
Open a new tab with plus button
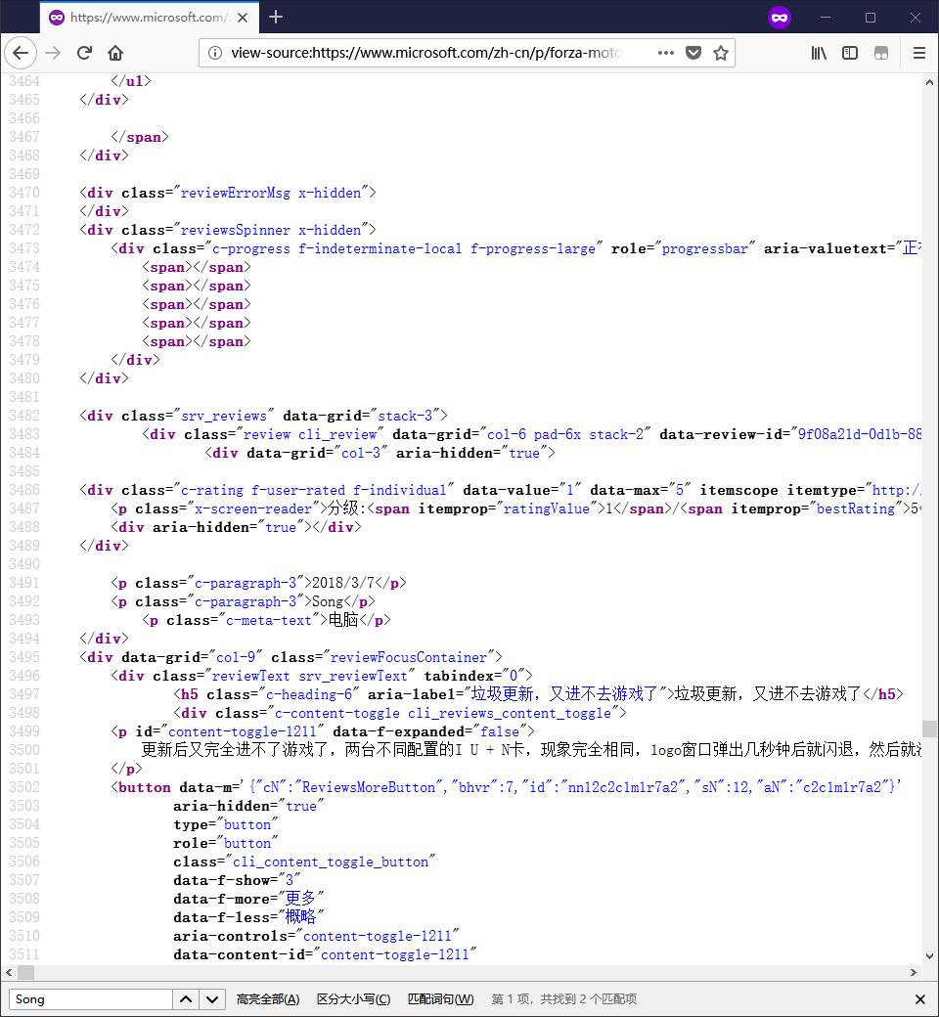coord(275,17)
